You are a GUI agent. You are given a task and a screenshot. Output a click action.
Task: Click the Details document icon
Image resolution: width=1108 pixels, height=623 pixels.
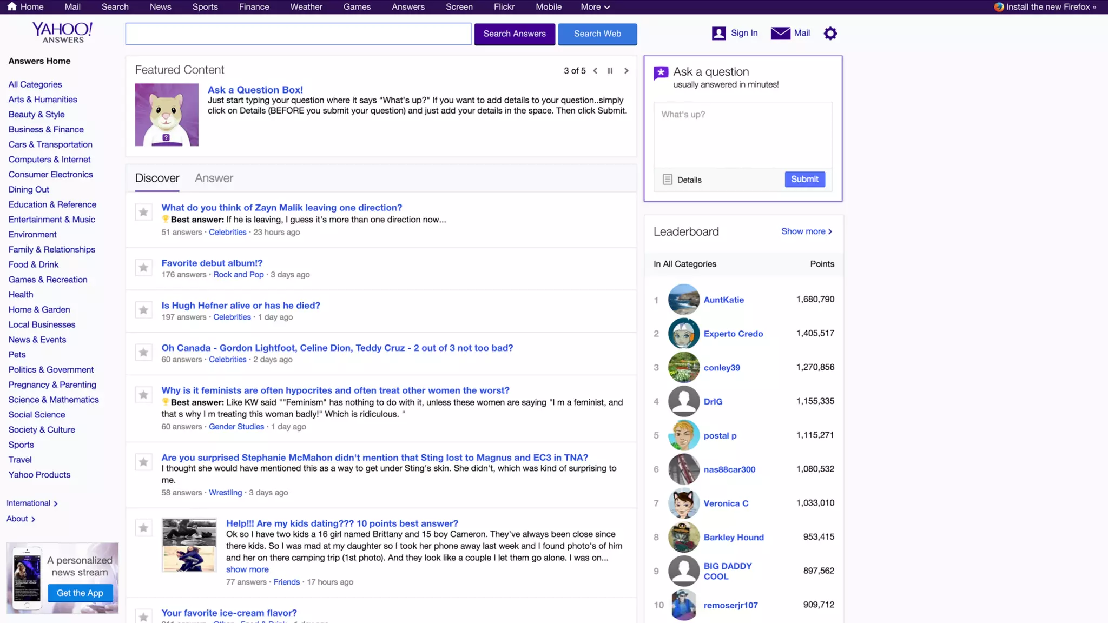click(668, 180)
